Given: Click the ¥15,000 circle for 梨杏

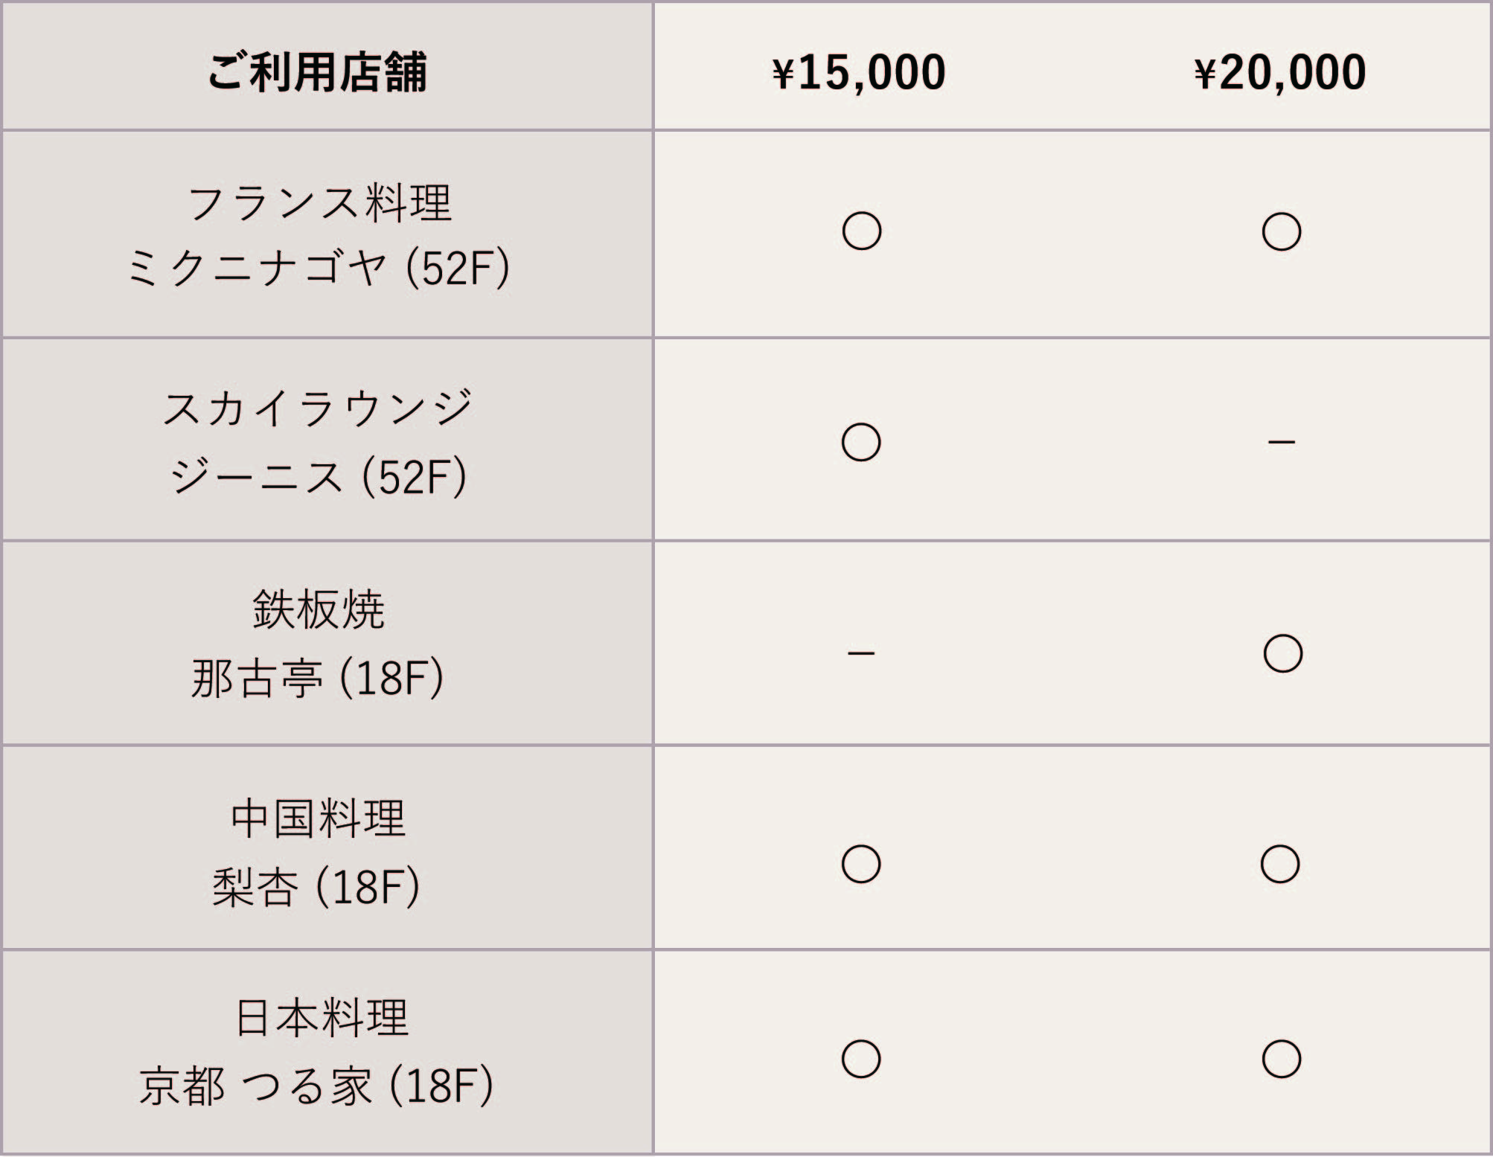Looking at the screenshot, I should coord(861,864).
